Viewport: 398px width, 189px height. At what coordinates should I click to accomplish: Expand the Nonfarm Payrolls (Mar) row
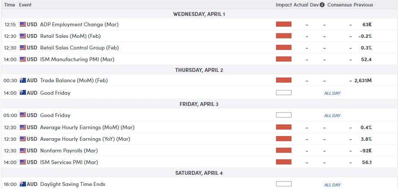point(69,151)
